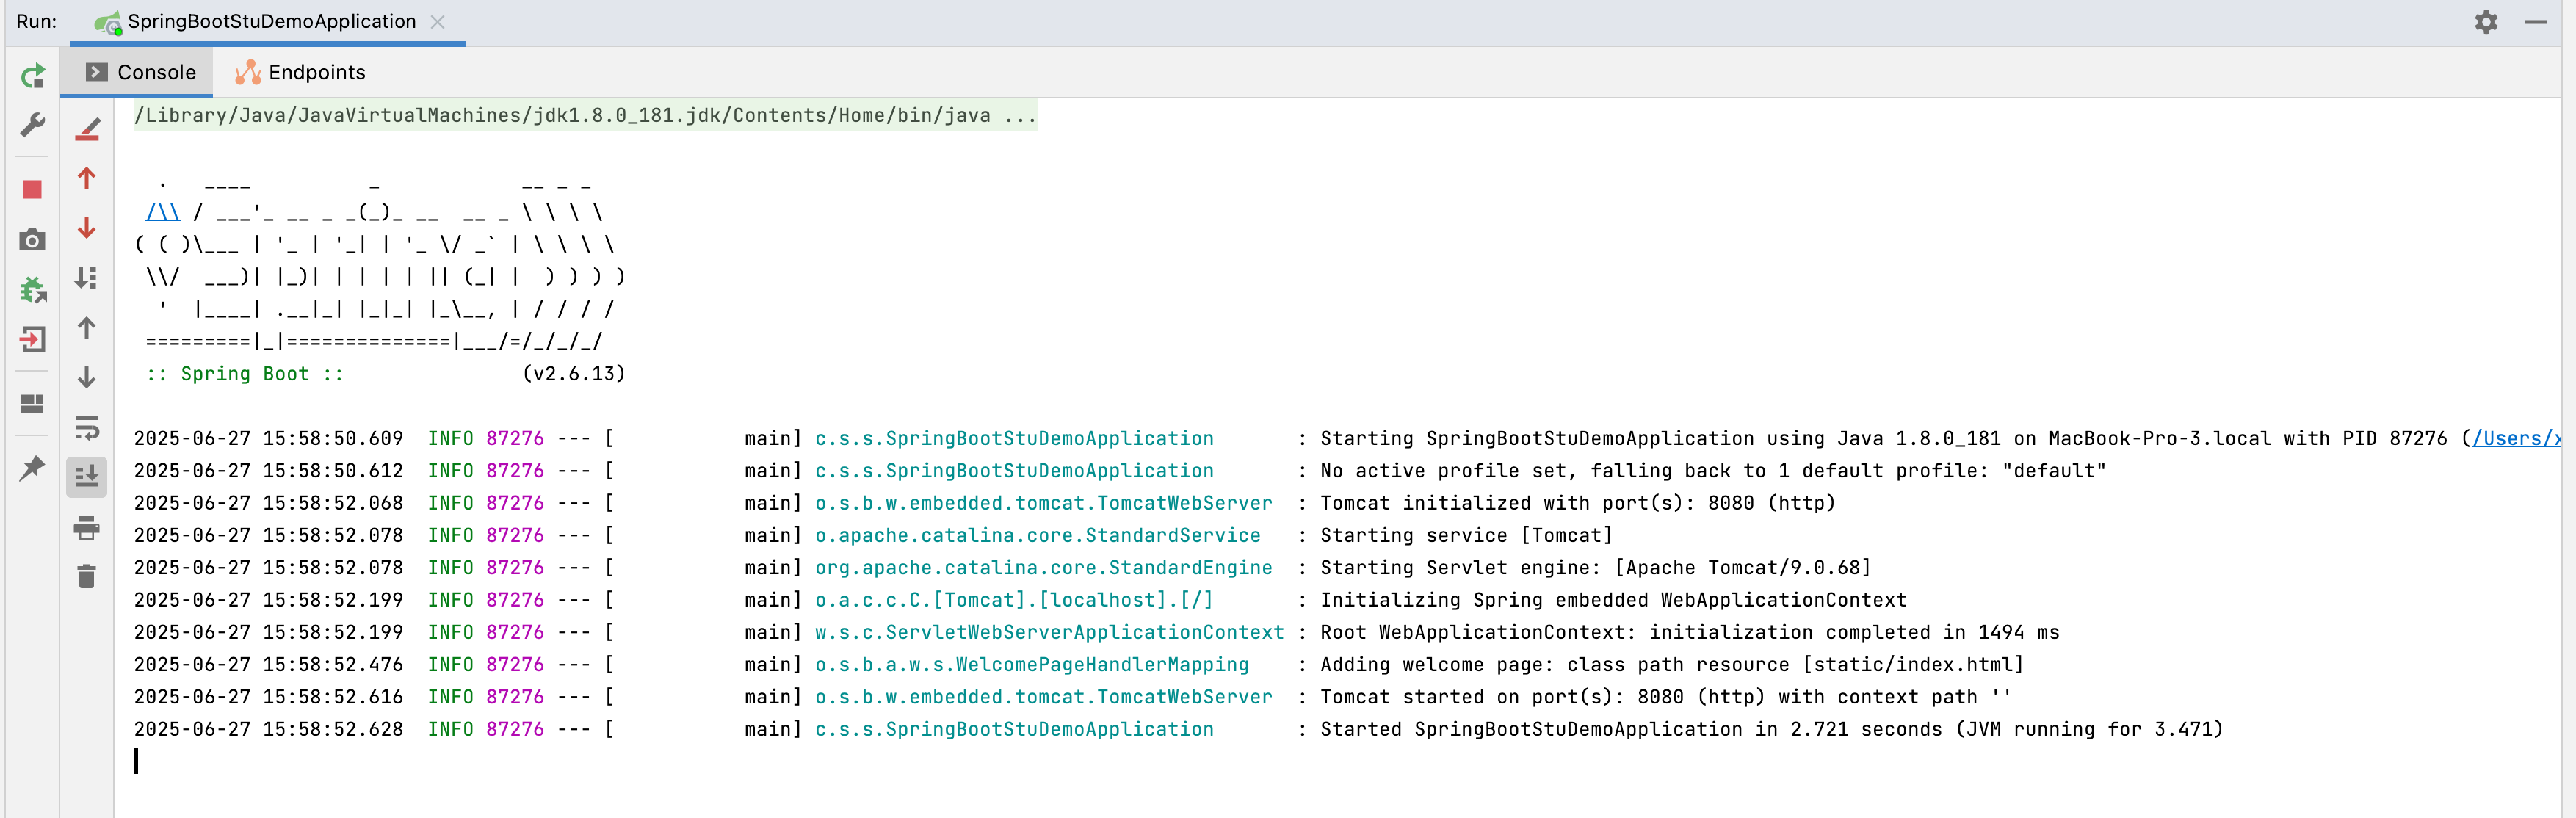Expand the folded java command line
Viewport: 2576px width, 818px height.
(x=1021, y=116)
